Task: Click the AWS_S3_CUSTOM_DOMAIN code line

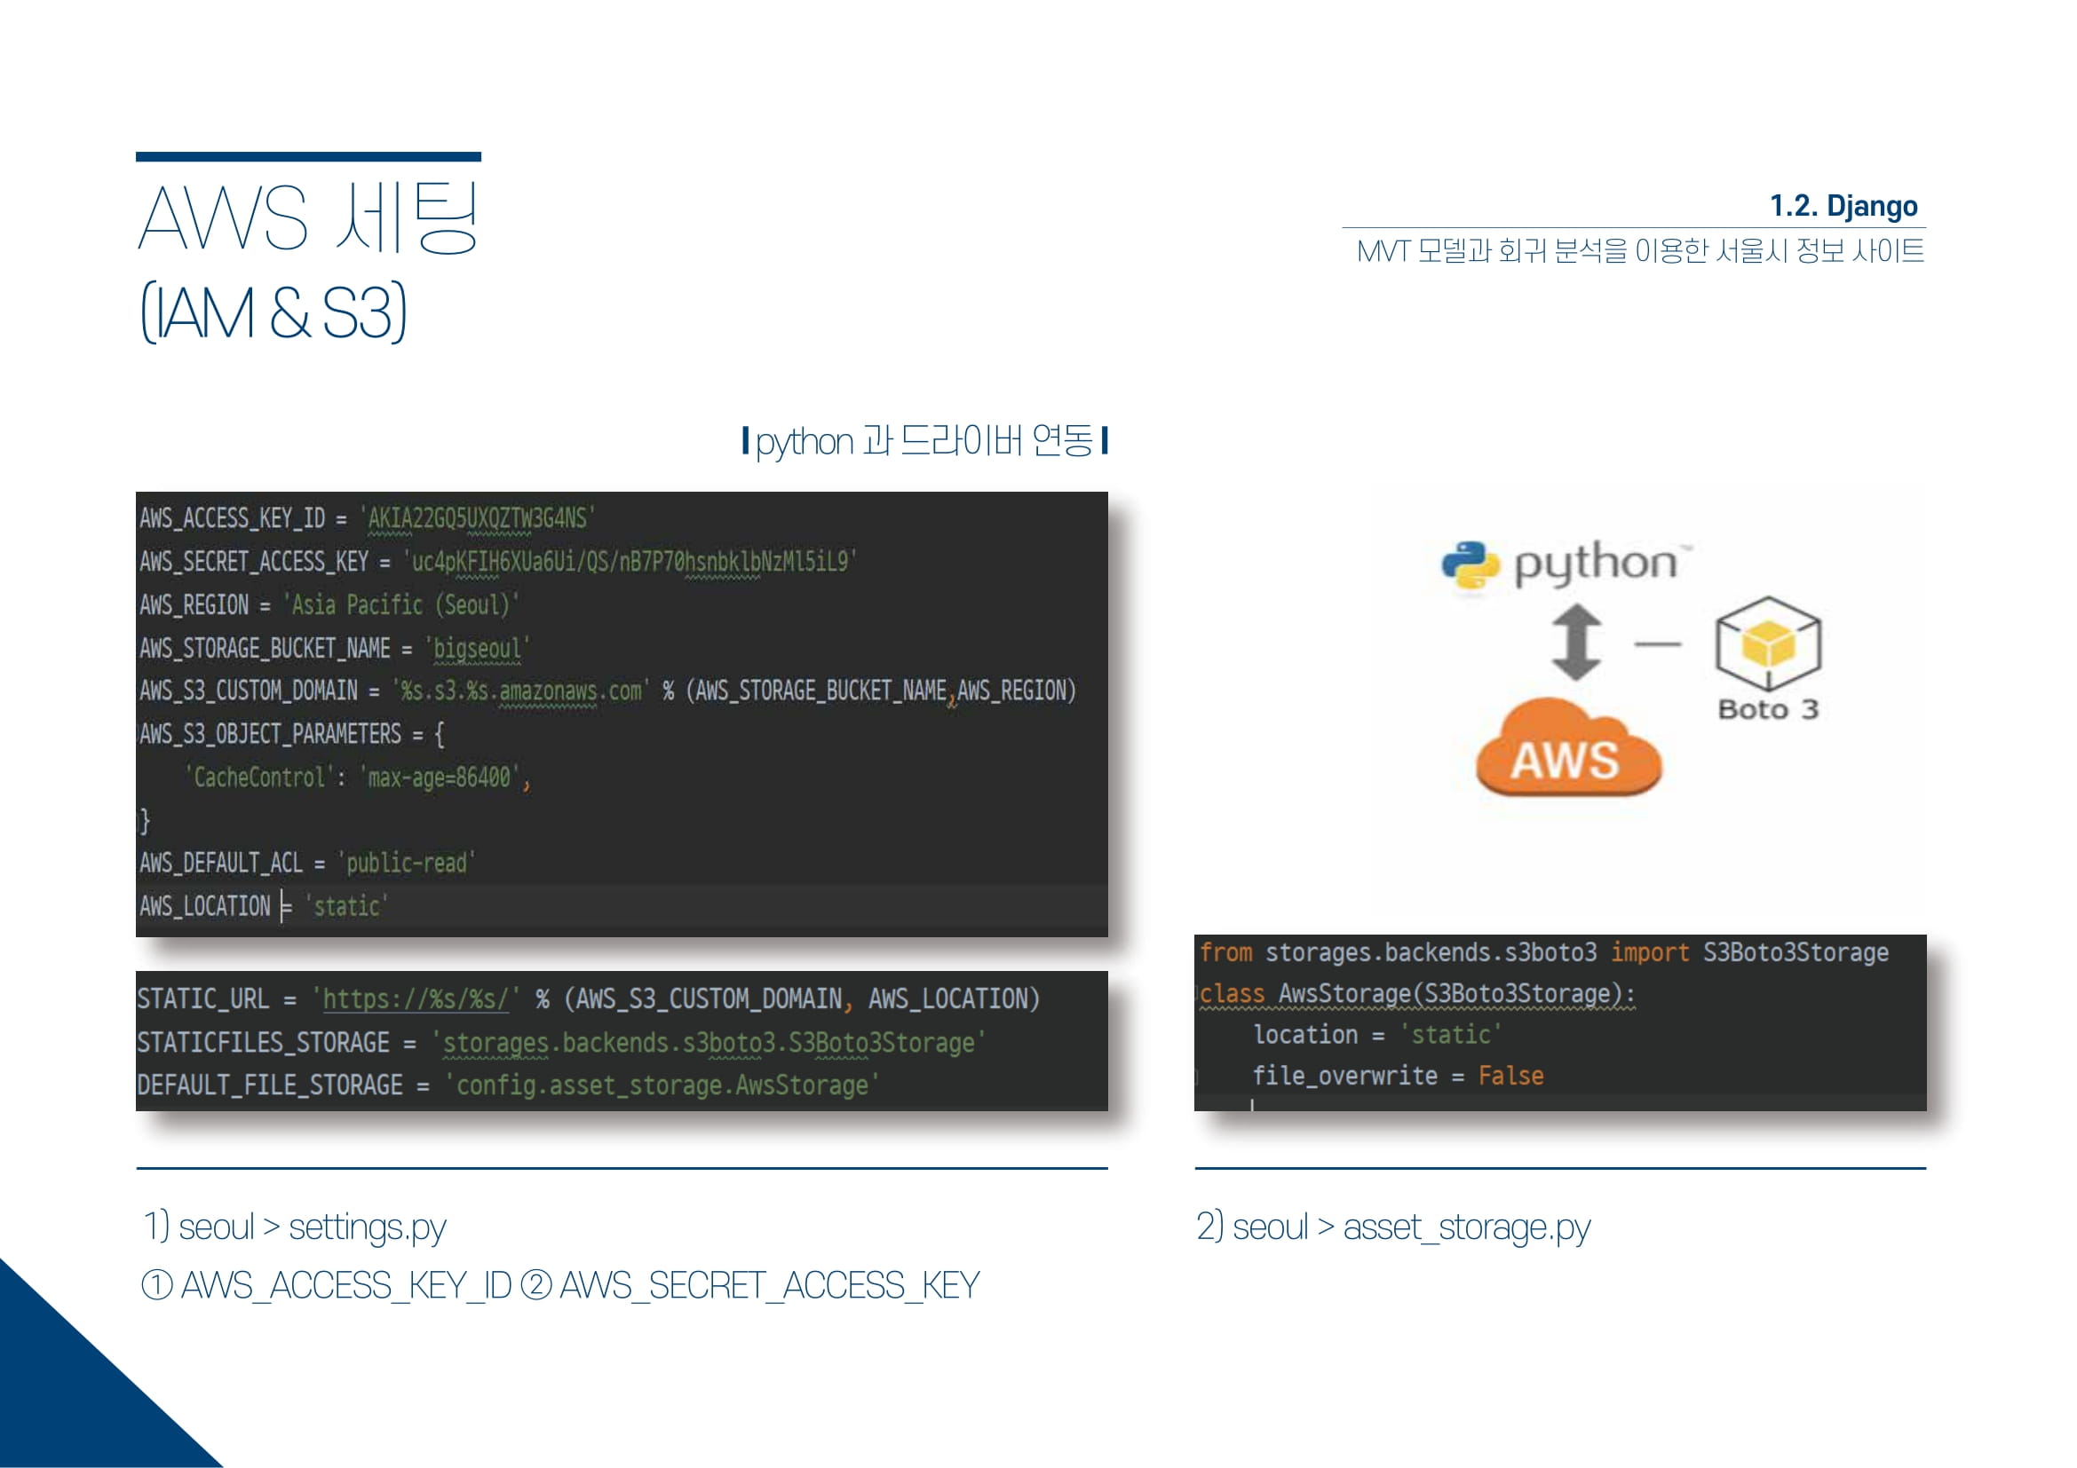Action: point(607,691)
